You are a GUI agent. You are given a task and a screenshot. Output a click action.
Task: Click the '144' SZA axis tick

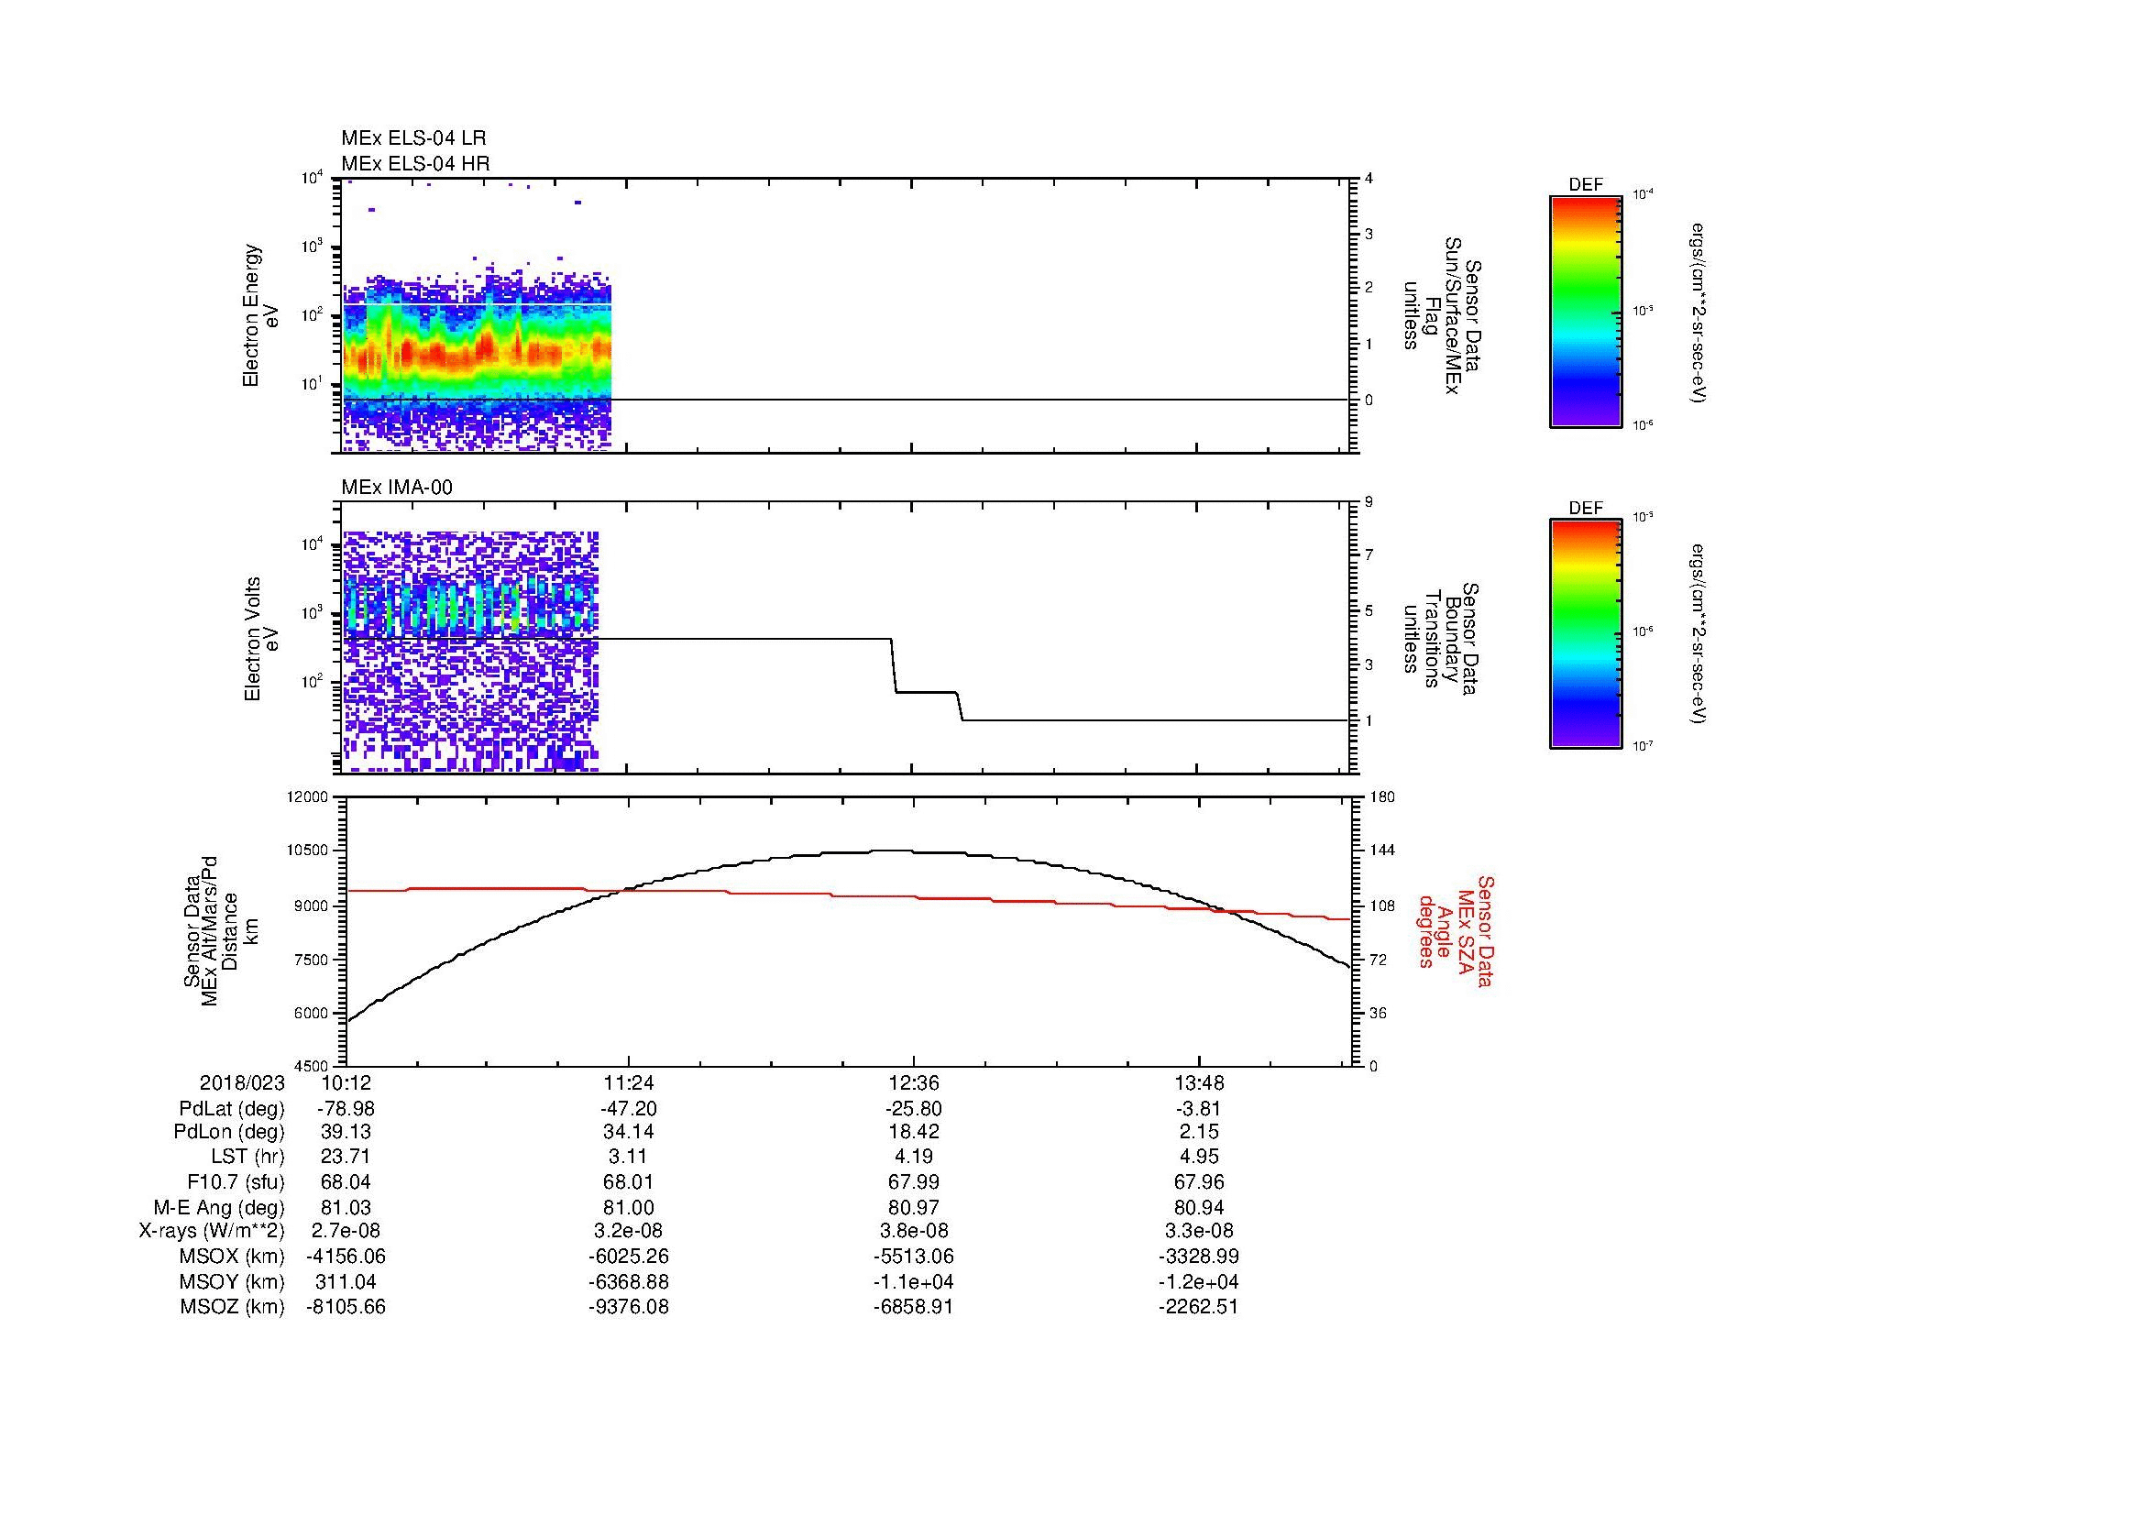tap(1382, 851)
